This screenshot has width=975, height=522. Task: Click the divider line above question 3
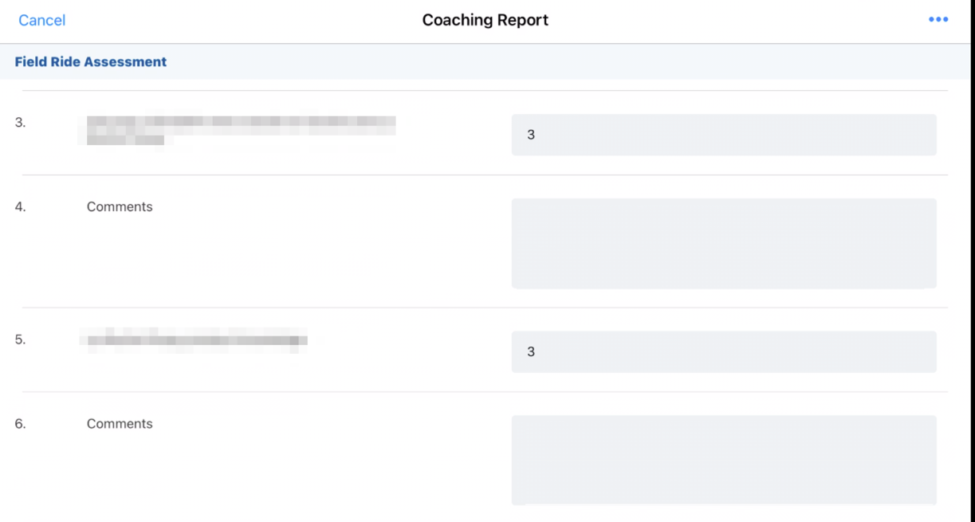(x=485, y=91)
